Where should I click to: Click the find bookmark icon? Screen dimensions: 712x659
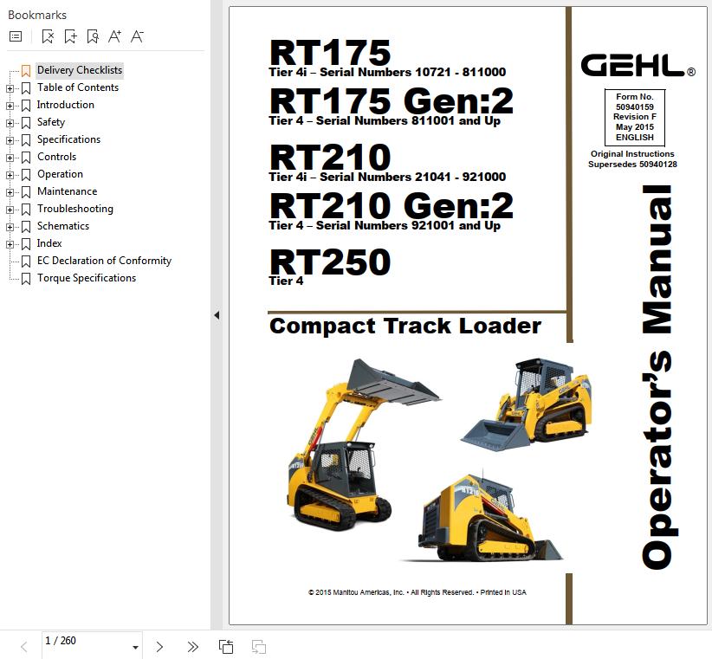pyautogui.click(x=93, y=36)
